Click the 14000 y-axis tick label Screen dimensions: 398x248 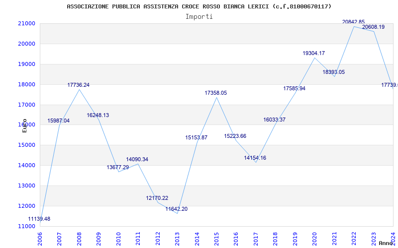click(27, 165)
